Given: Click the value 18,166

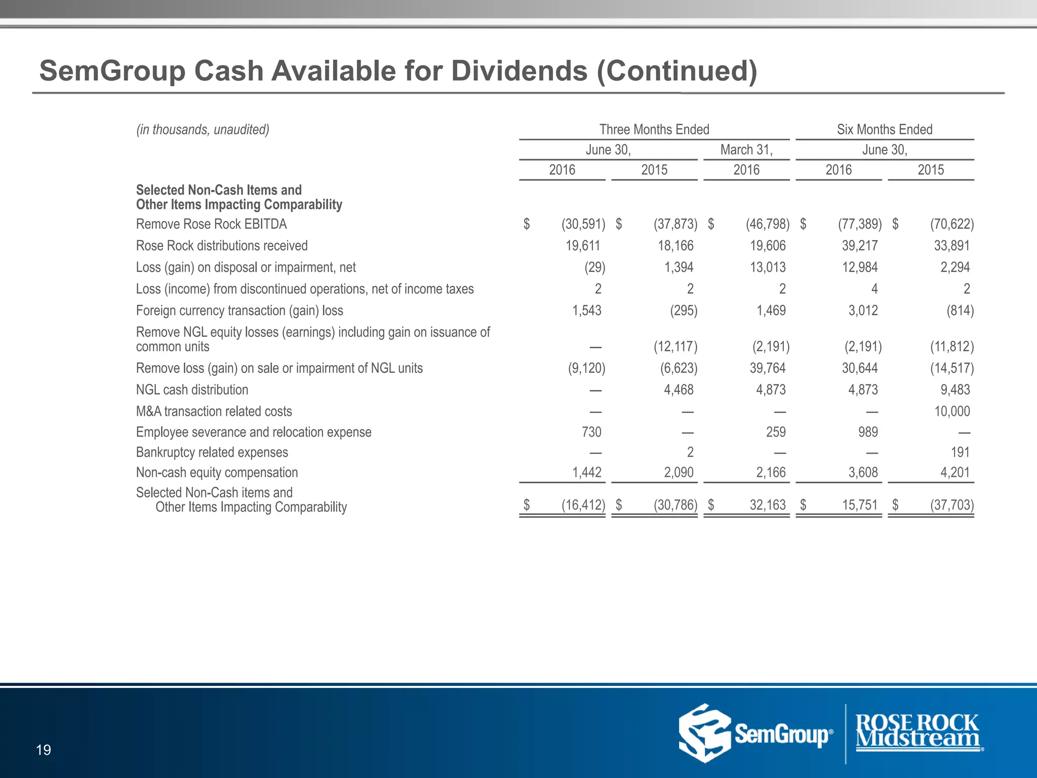Looking at the screenshot, I should point(675,246).
